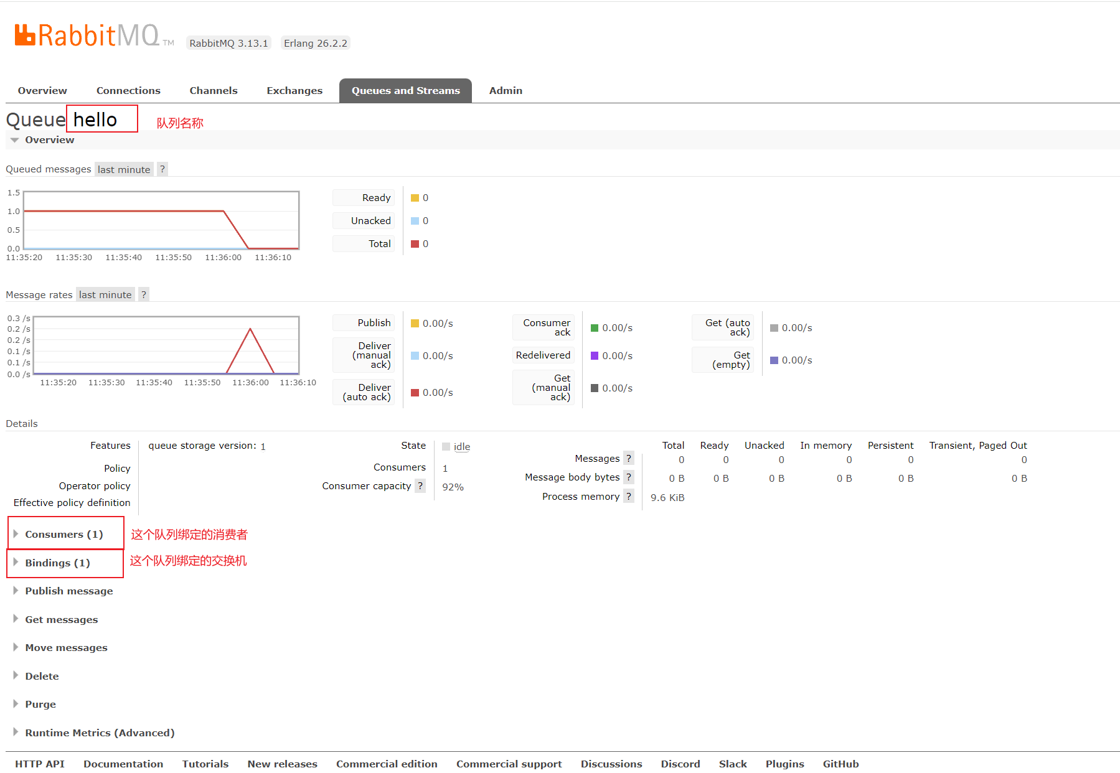Click the yellow Publish rate swatch
Screen dimensions: 1120x773
point(415,324)
